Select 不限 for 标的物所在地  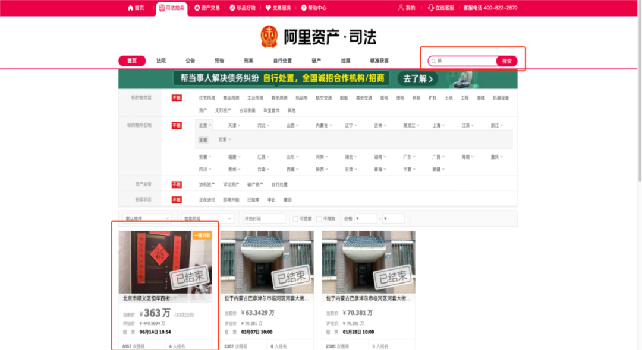point(177,126)
